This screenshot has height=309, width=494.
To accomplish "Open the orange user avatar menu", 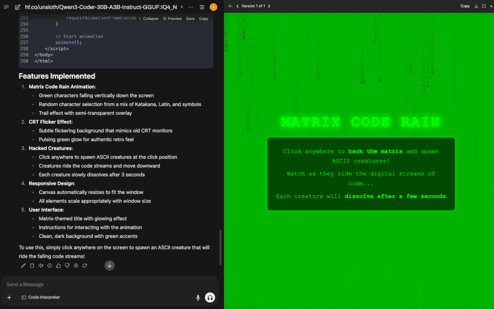I will pos(213,7).
